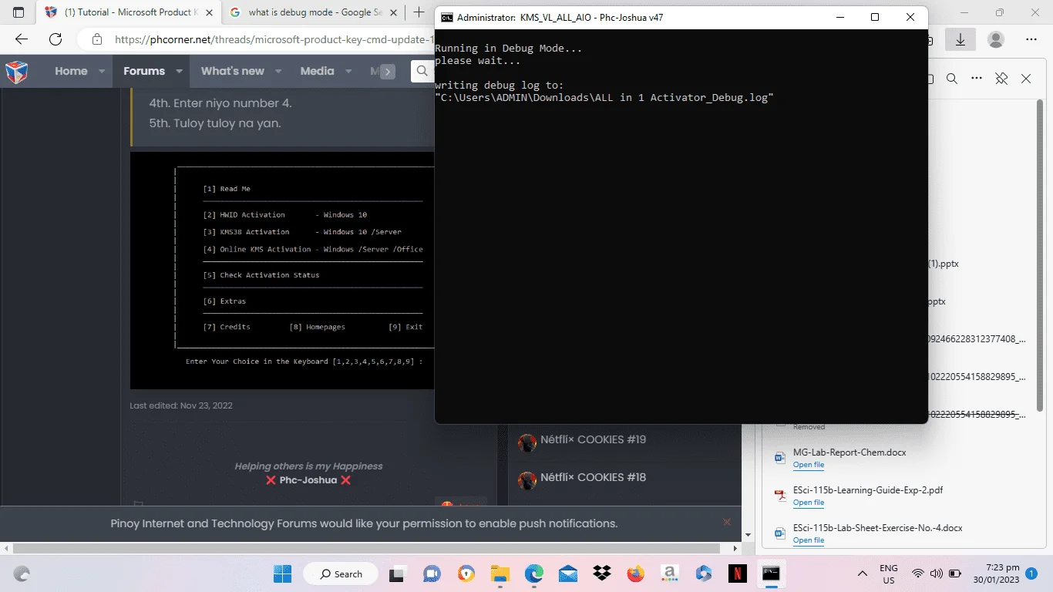Open file link under MG-Lab-Report-Chem.docx

pos(809,465)
